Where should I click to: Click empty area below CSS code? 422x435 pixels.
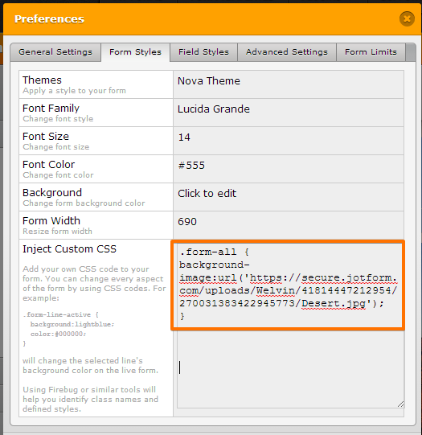290,369
